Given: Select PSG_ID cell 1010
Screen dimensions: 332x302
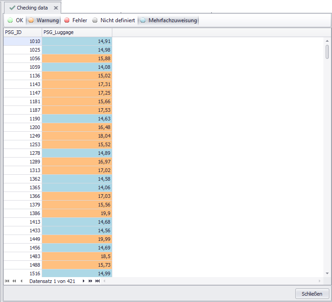Looking at the screenshot, I should pos(23,41).
